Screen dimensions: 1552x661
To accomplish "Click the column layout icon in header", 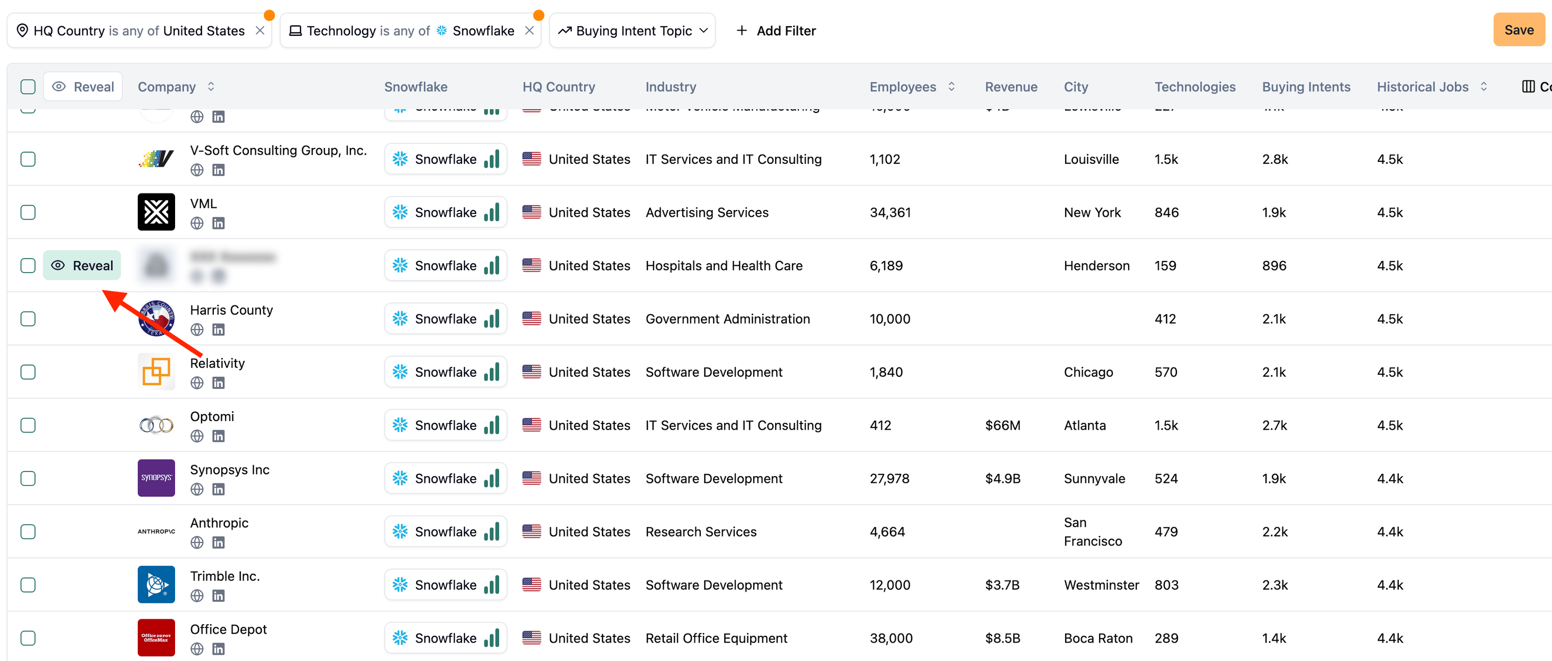I will click(1528, 87).
